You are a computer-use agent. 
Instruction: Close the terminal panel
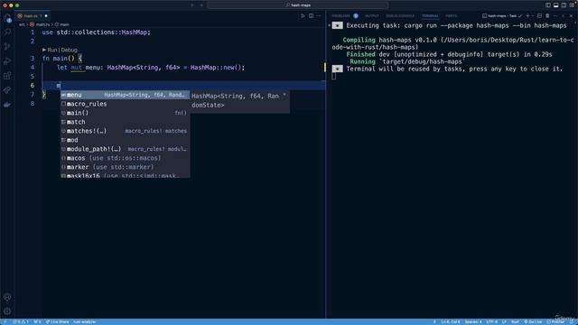571,16
